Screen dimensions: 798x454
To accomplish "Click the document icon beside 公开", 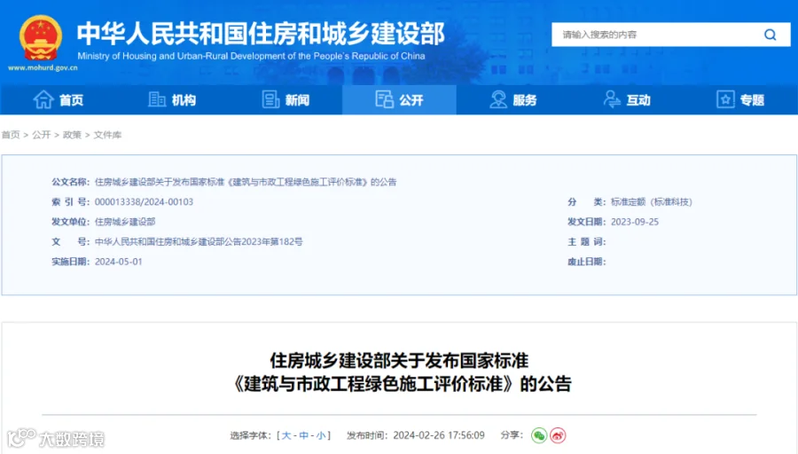I will point(384,99).
